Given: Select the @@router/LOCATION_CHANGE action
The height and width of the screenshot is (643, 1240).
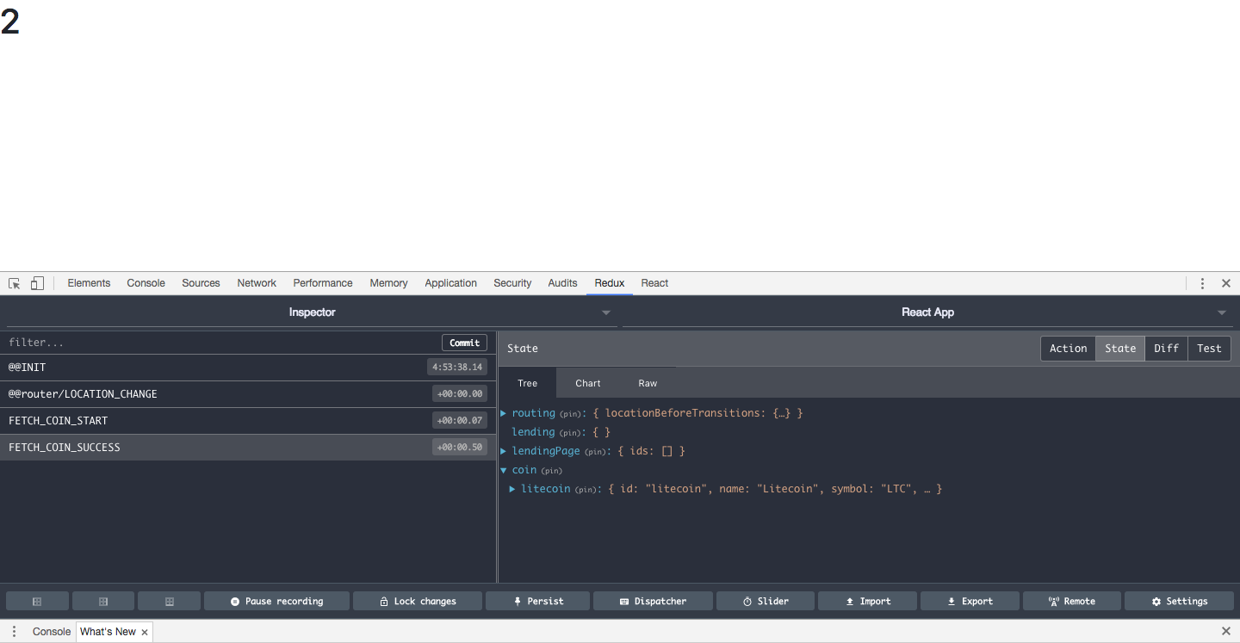Looking at the screenshot, I should [248, 394].
